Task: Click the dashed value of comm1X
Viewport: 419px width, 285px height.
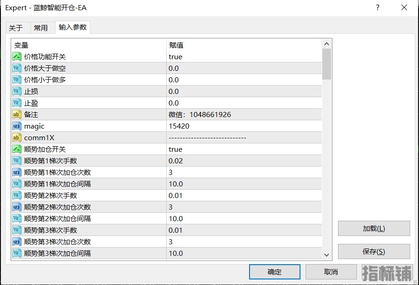Action: pos(244,137)
